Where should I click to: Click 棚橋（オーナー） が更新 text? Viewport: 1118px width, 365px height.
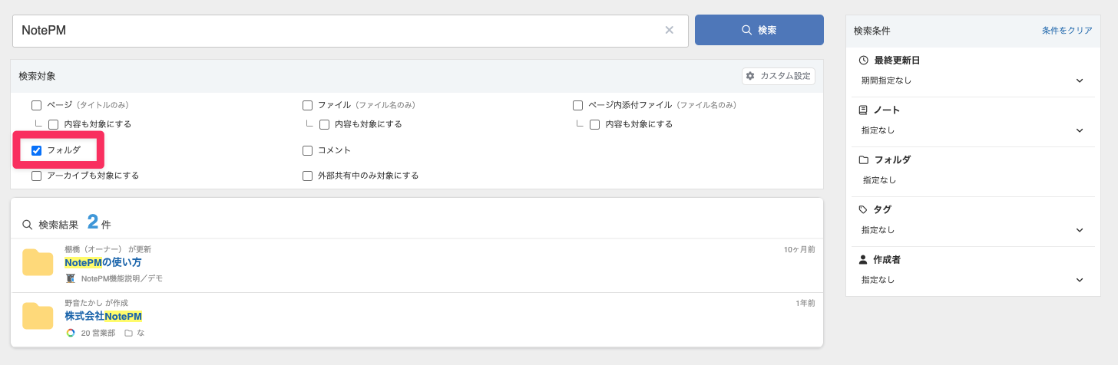click(x=107, y=249)
